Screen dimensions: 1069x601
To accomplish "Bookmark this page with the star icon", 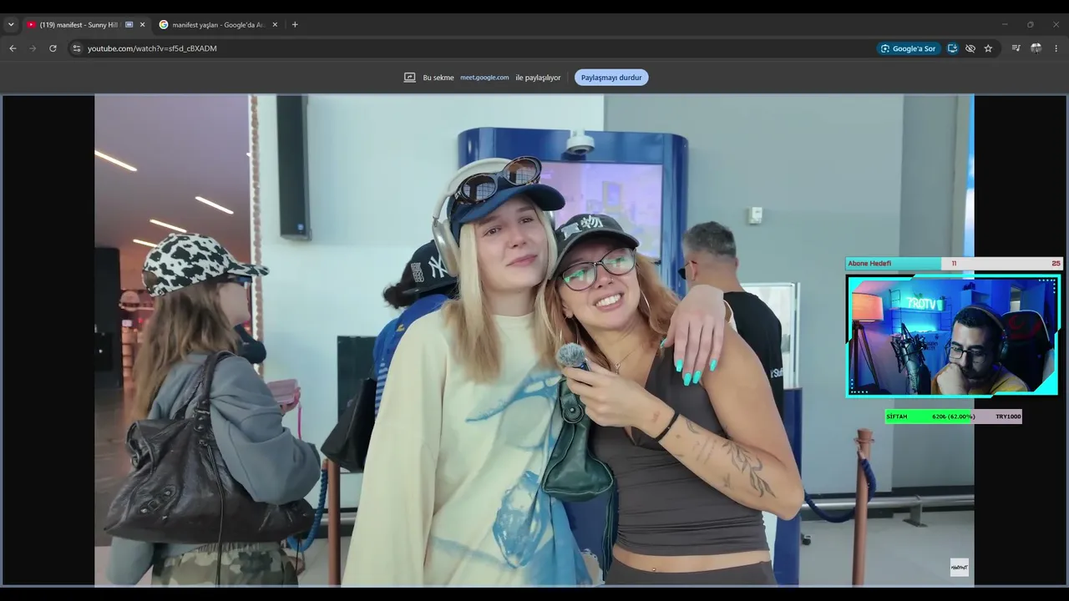I will point(988,48).
